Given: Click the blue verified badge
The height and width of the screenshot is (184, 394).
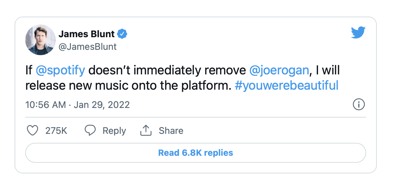Looking at the screenshot, I should tap(123, 34).
